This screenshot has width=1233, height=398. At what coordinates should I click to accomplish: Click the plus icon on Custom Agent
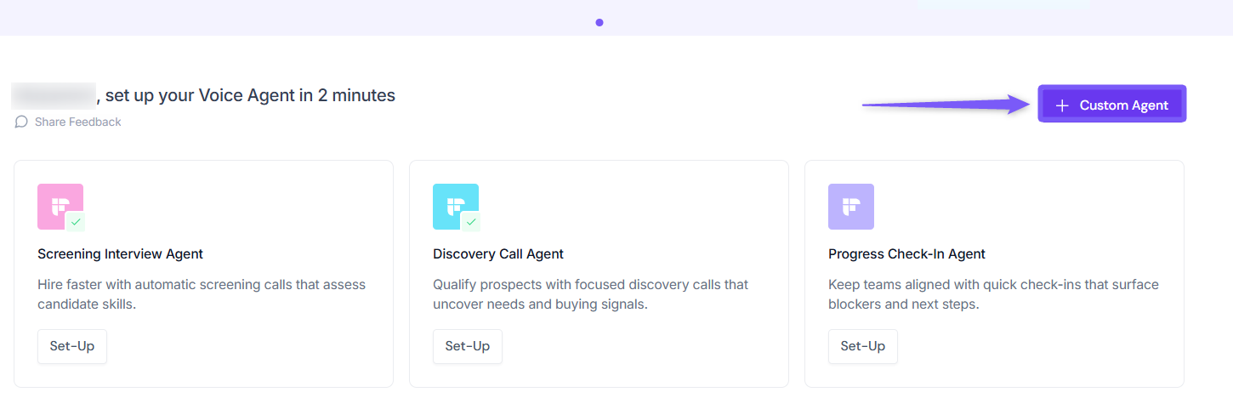[1062, 105]
